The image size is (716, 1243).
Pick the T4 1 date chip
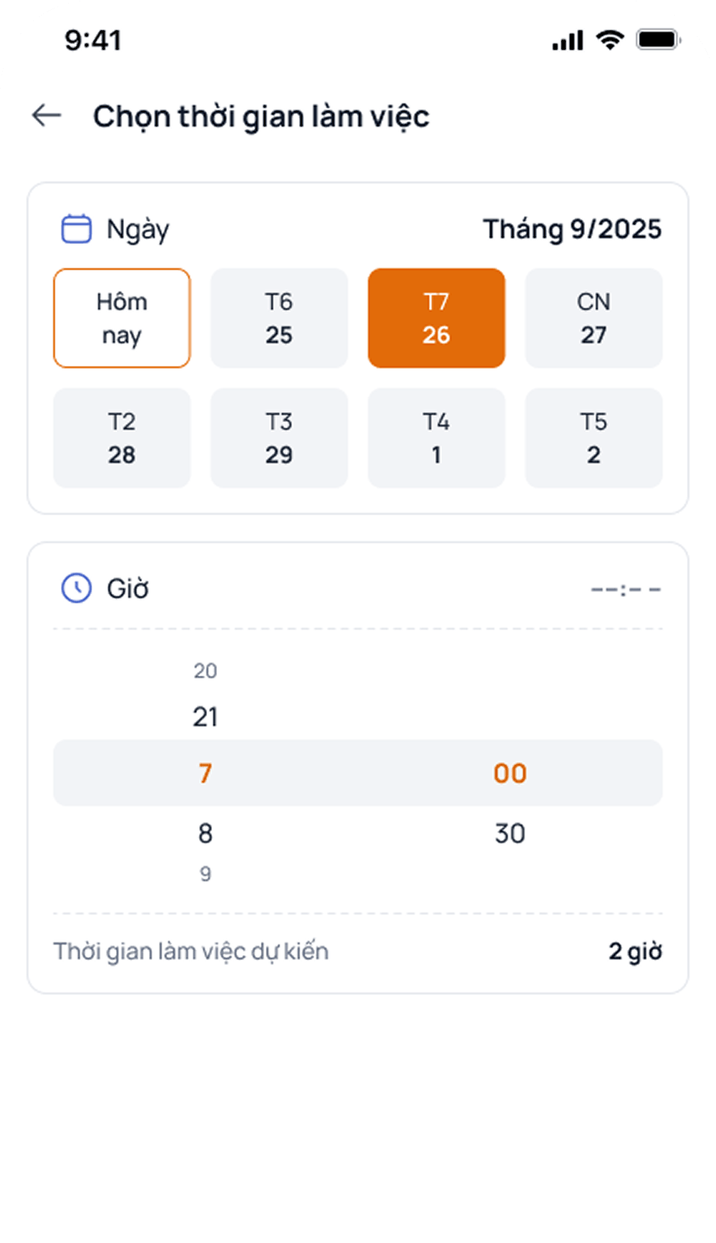coord(437,438)
